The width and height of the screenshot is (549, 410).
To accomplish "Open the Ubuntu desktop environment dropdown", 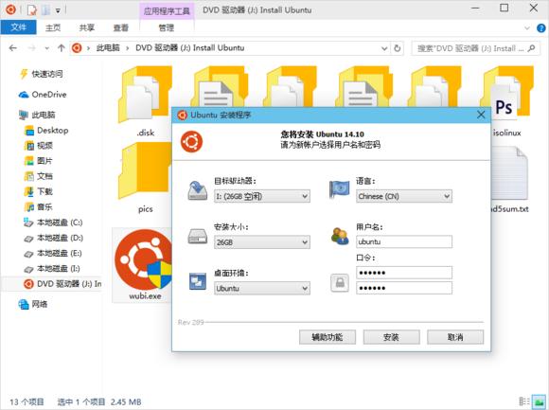I will coord(262,288).
